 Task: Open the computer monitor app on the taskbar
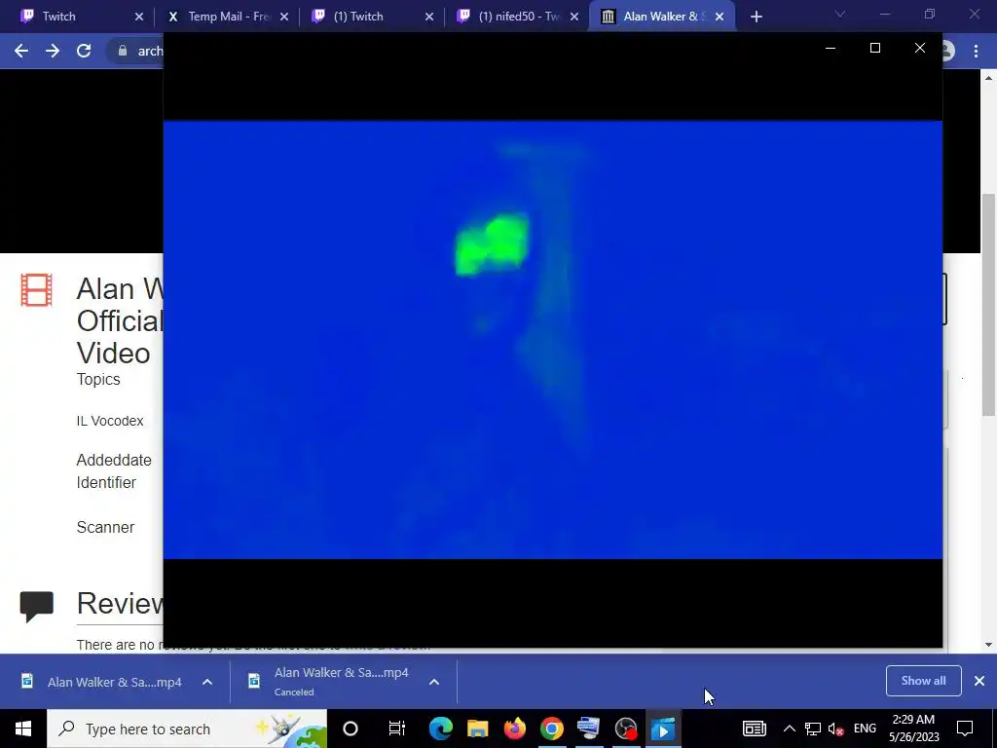point(589,729)
